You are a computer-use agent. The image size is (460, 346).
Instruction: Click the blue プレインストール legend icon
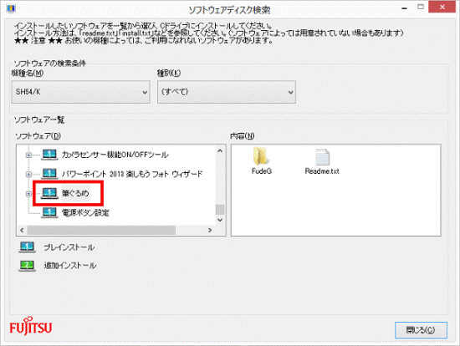(27, 247)
